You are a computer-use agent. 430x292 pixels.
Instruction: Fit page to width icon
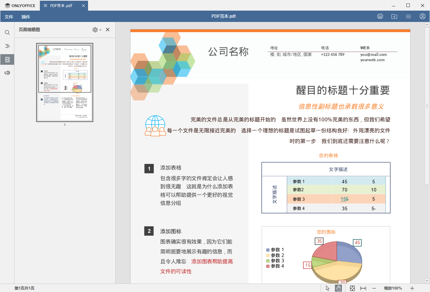click(363, 288)
